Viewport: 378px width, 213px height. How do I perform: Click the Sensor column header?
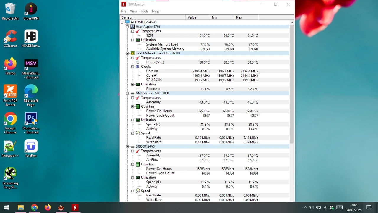click(153, 17)
